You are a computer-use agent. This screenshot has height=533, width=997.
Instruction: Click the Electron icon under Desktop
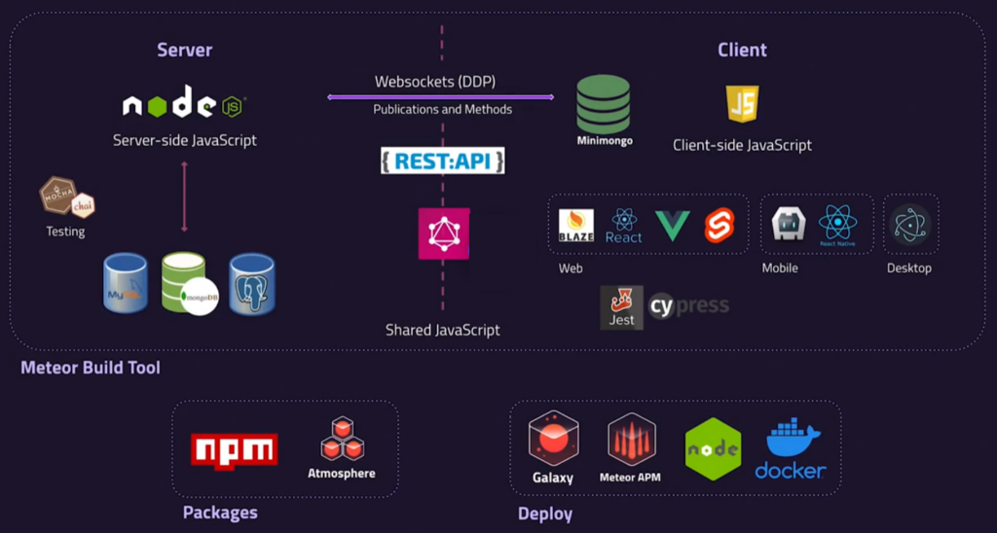910,225
